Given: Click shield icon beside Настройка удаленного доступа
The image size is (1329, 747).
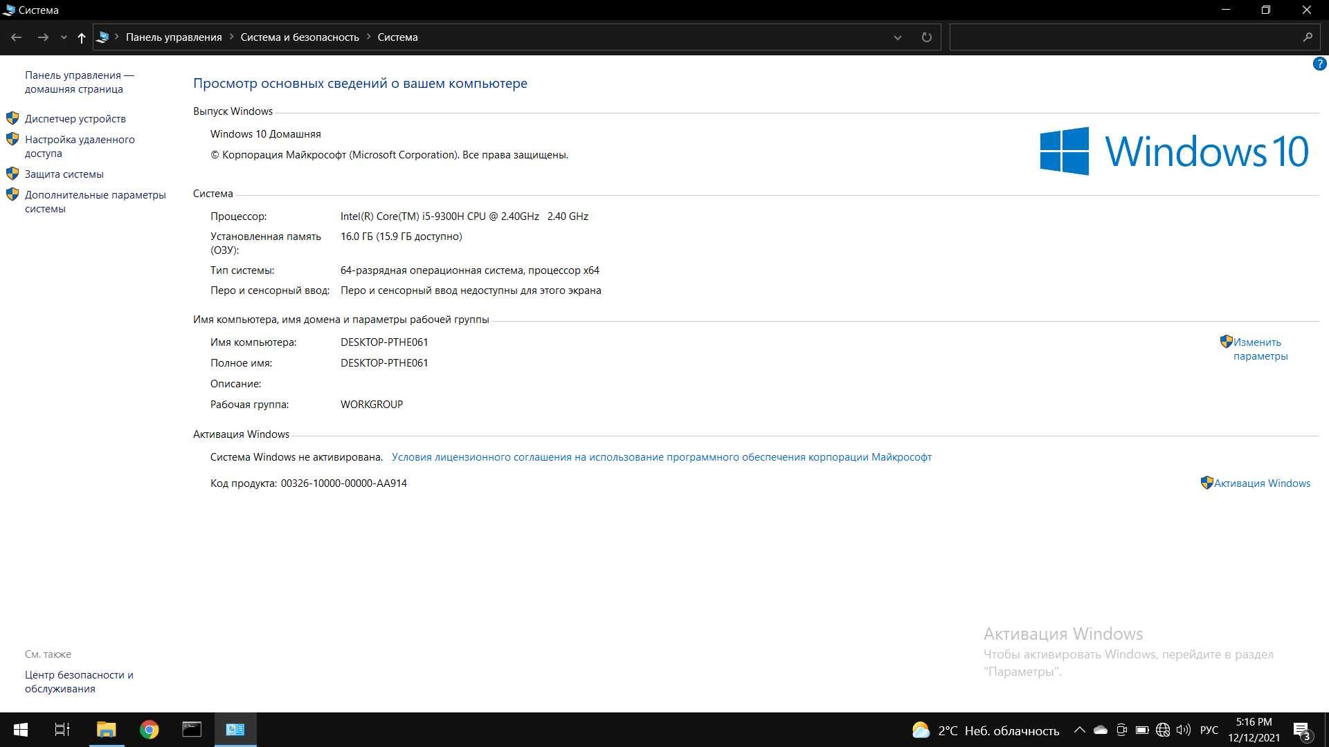Looking at the screenshot, I should pos(12,139).
